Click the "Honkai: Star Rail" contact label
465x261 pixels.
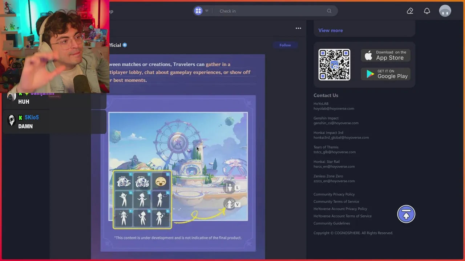pyautogui.click(x=327, y=162)
